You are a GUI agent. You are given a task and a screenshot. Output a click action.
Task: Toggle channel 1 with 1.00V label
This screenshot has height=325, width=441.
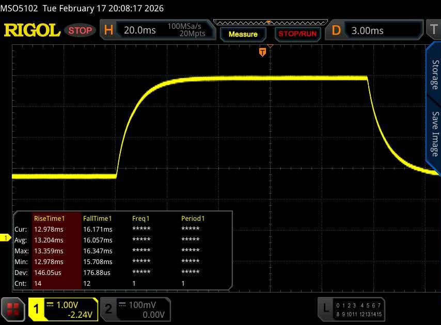click(63, 309)
